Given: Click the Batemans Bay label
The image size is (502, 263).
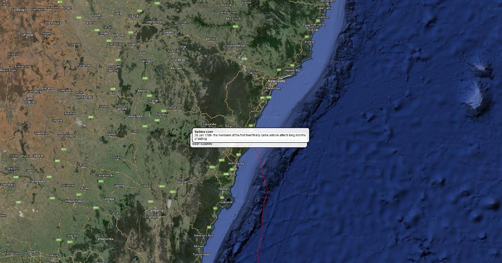Looking at the screenshot, I should [204, 236].
